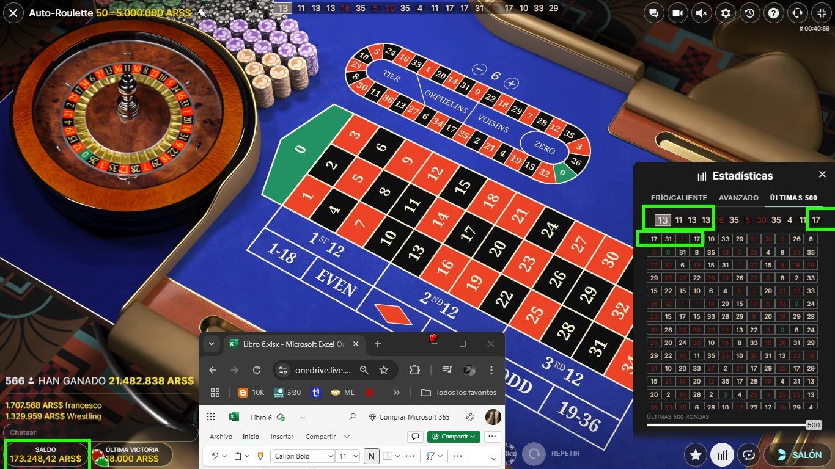Open the autoplay circular arrows icon
The height and width of the screenshot is (469, 835).
point(748,454)
